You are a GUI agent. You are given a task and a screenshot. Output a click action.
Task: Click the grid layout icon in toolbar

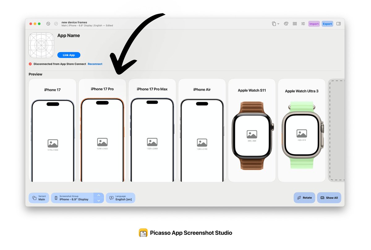click(295, 24)
